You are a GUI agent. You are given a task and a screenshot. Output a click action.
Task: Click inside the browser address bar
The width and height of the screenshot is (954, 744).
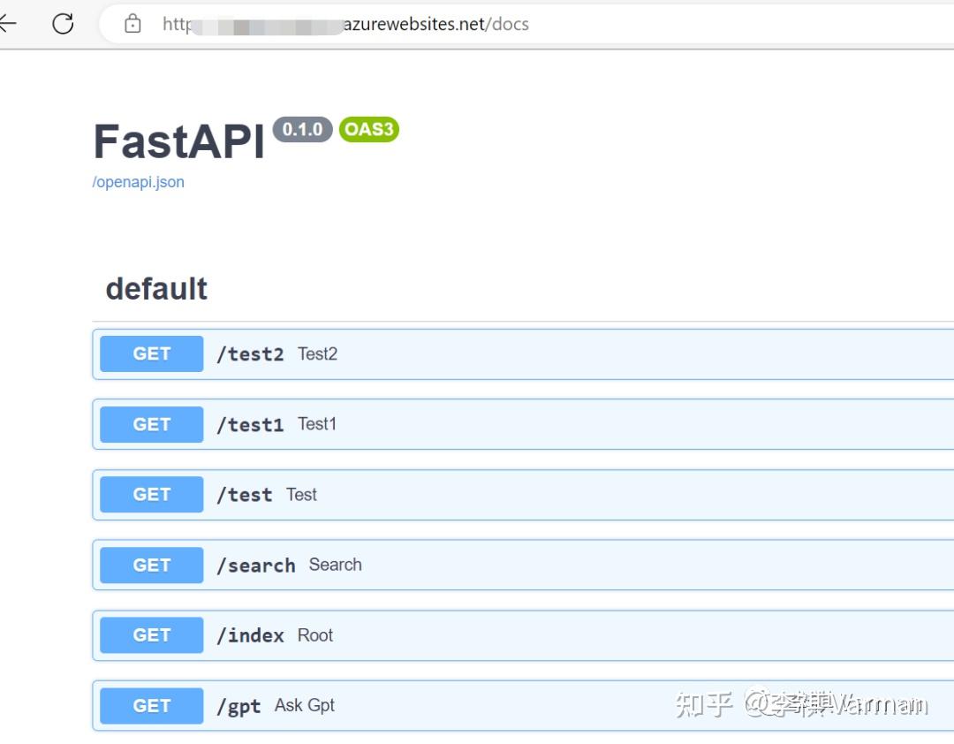coord(442,24)
